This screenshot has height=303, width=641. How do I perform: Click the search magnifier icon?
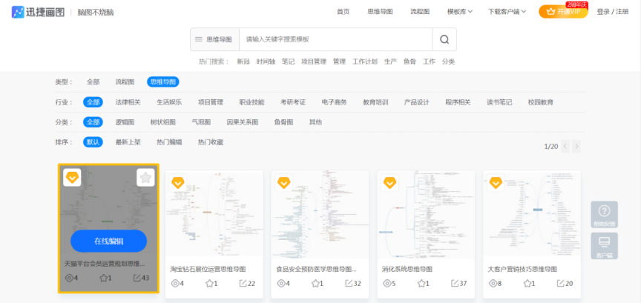tap(444, 39)
